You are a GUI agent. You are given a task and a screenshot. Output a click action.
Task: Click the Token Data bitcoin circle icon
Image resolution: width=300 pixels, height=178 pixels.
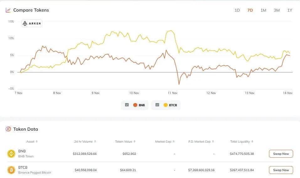(x=8, y=129)
